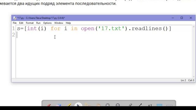196x110 pixels.
Task: Minimize the 17.py editor window
Action: coord(173,18)
